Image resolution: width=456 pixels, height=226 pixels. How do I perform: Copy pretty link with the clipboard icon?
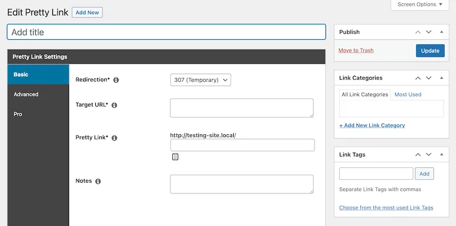pos(175,157)
